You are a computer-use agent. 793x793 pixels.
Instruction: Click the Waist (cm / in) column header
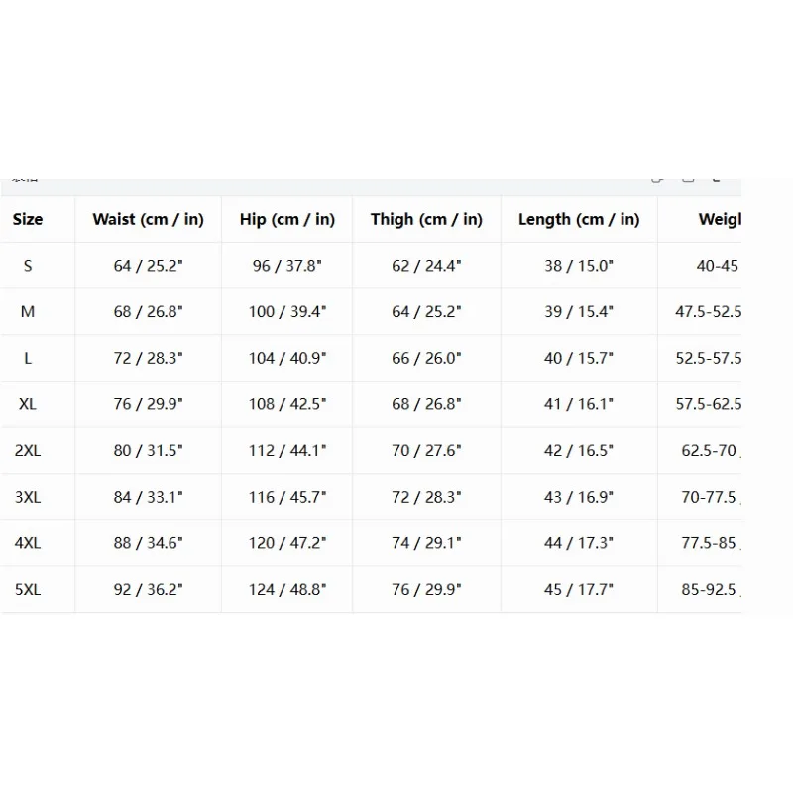pos(148,219)
